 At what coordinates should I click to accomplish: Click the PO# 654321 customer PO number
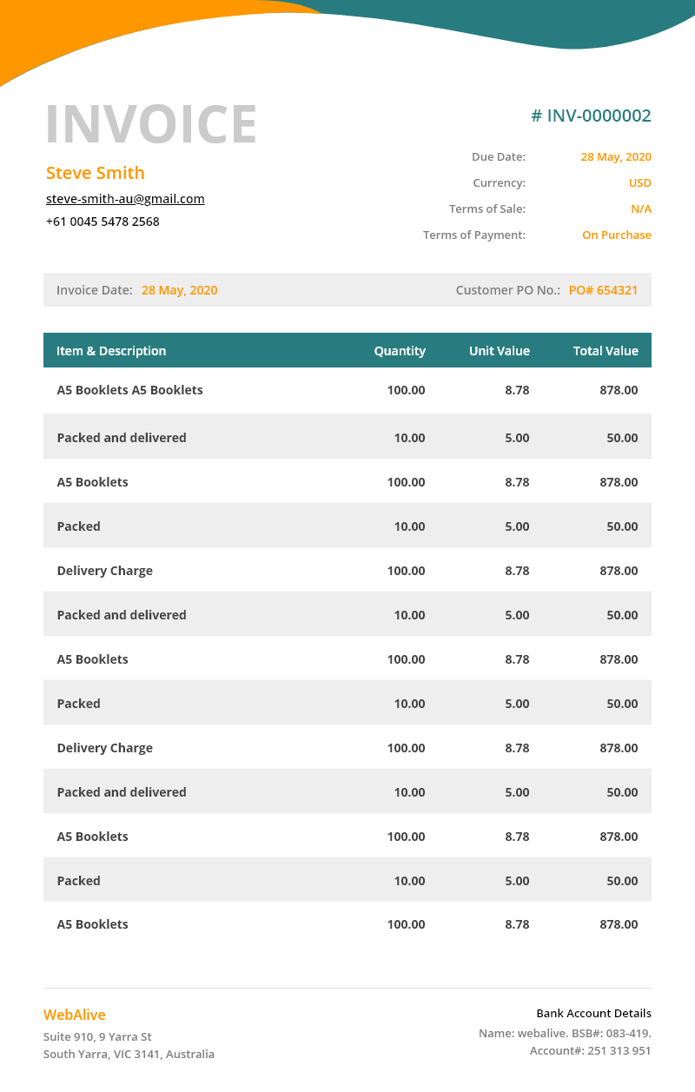(603, 290)
